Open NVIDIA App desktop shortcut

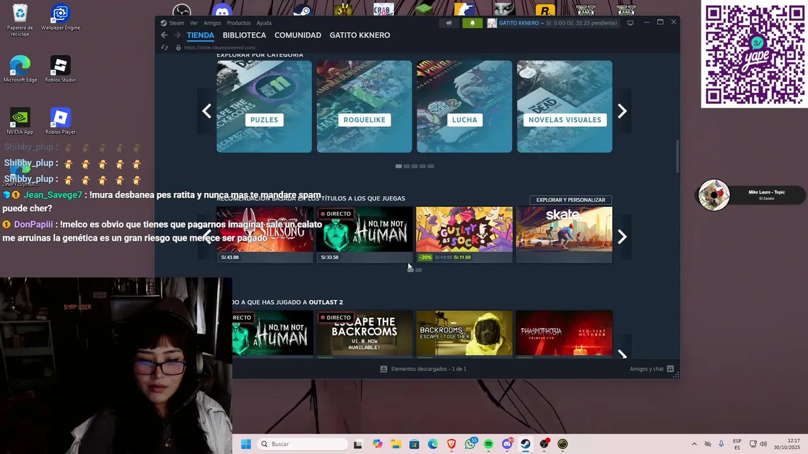(x=20, y=121)
